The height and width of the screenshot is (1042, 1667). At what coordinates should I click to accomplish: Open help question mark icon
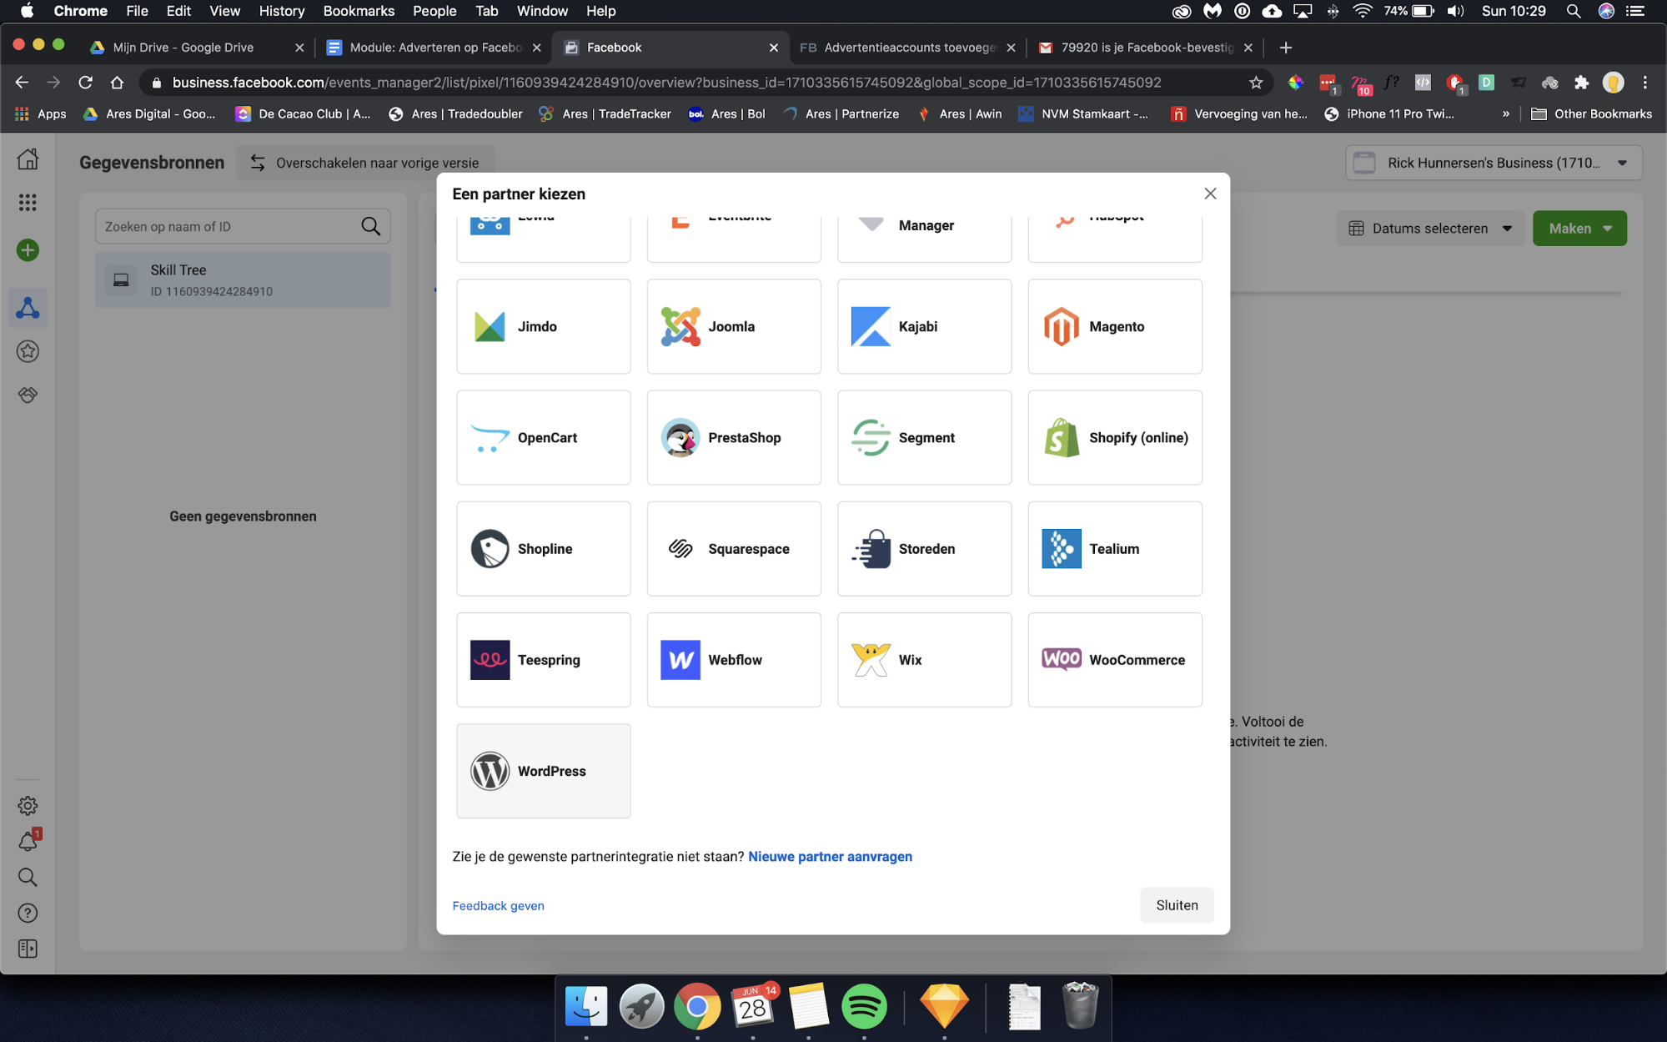coord(28,913)
